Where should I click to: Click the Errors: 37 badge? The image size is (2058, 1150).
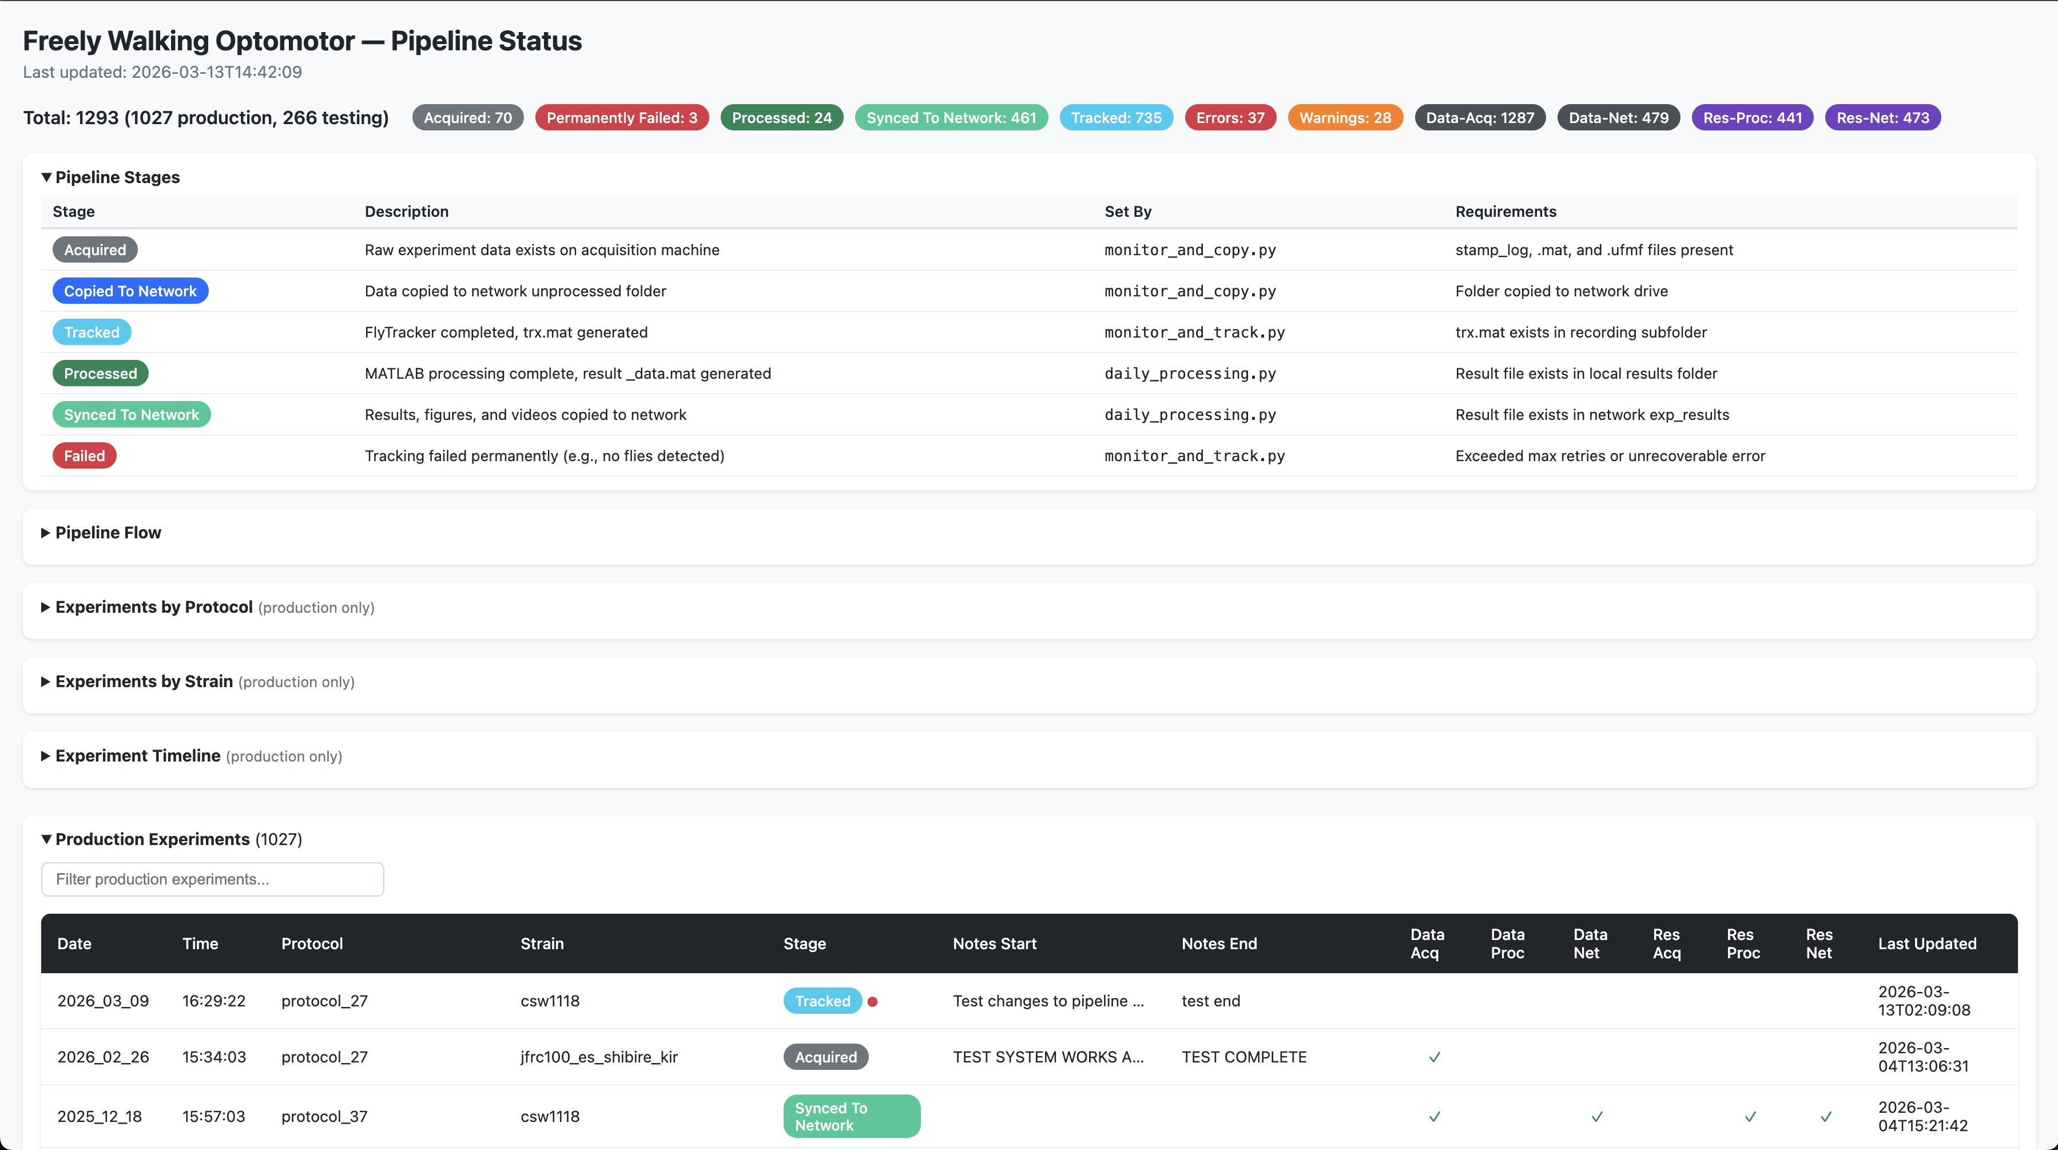coord(1230,117)
